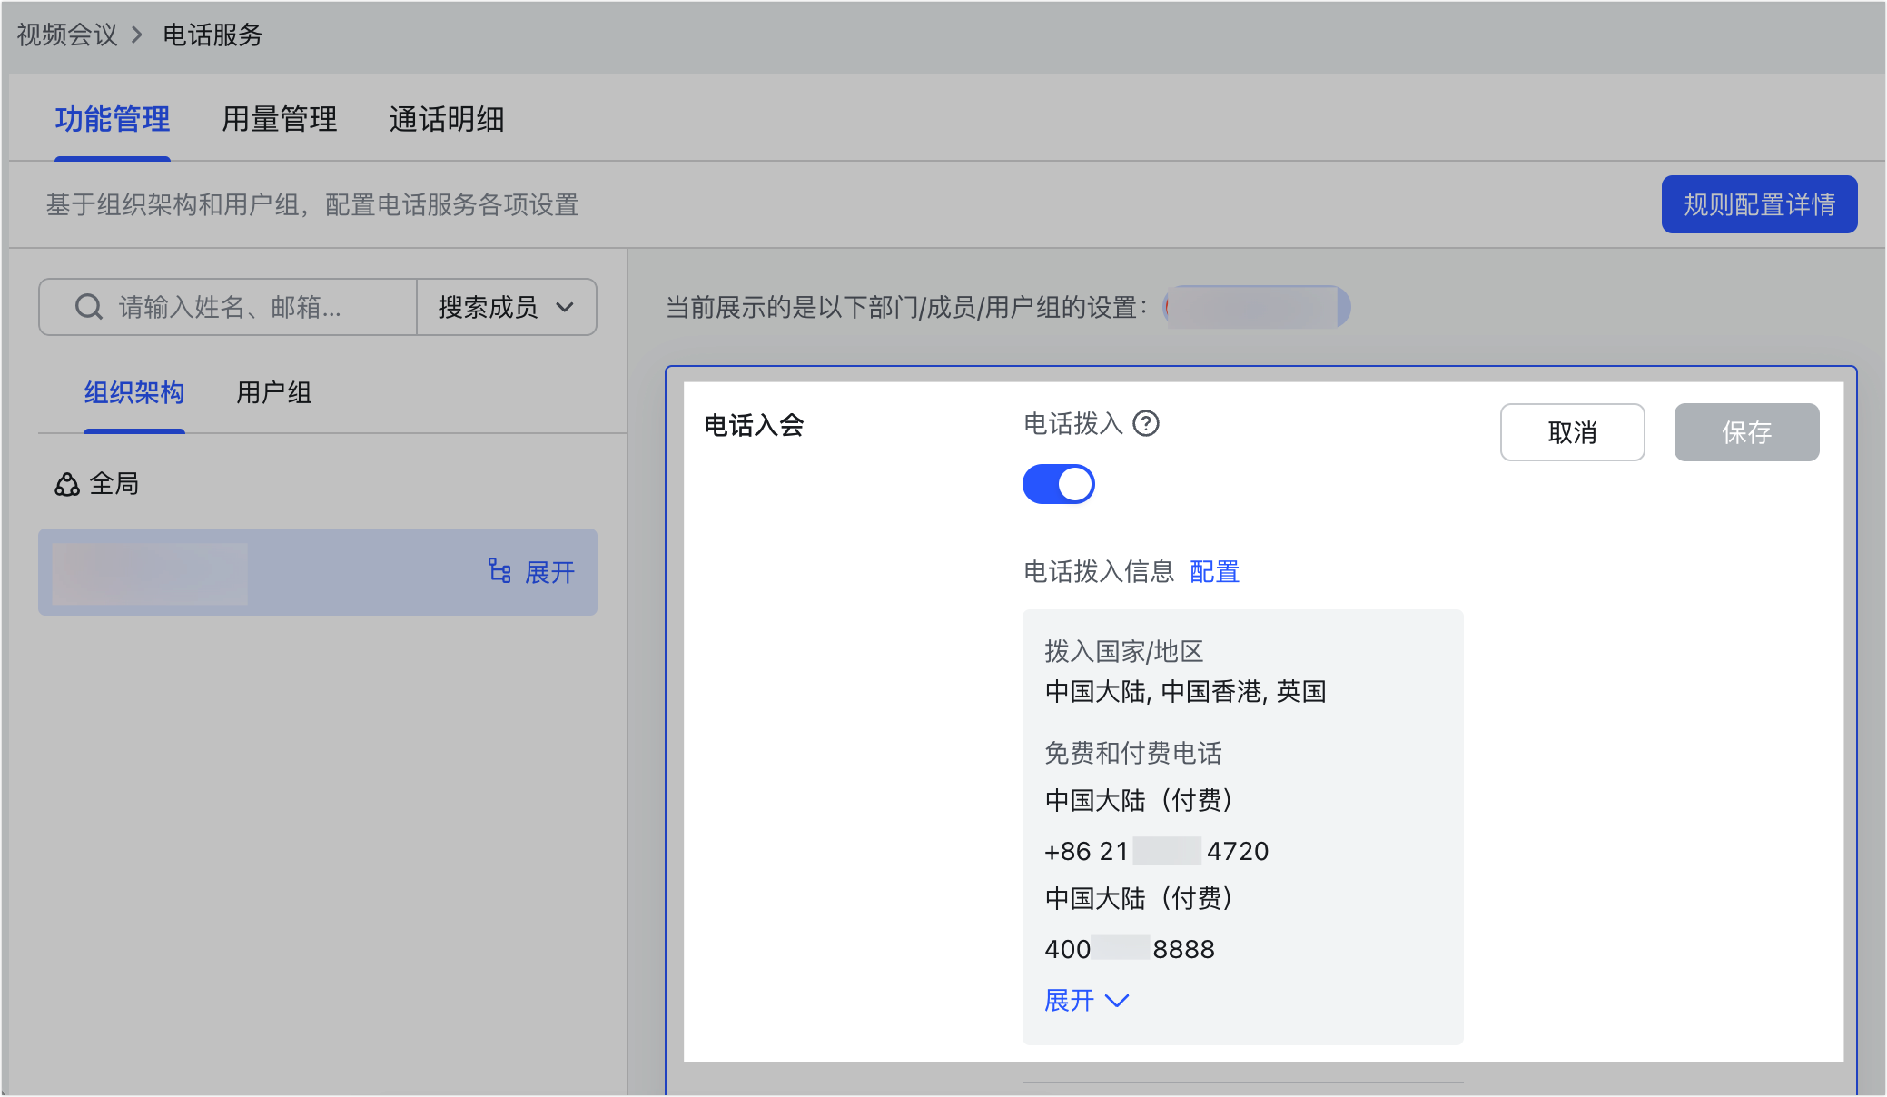Image resolution: width=1887 pixels, height=1097 pixels.
Task: Open the 搜索成员 dropdown
Action: click(507, 307)
